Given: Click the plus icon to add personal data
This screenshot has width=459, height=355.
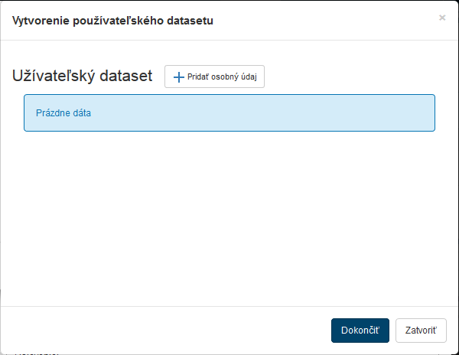Looking at the screenshot, I should (179, 77).
